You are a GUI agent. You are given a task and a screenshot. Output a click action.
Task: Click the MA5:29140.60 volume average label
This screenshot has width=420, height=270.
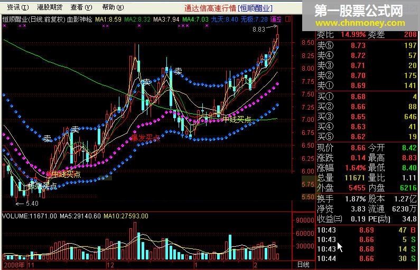[x=80, y=216]
